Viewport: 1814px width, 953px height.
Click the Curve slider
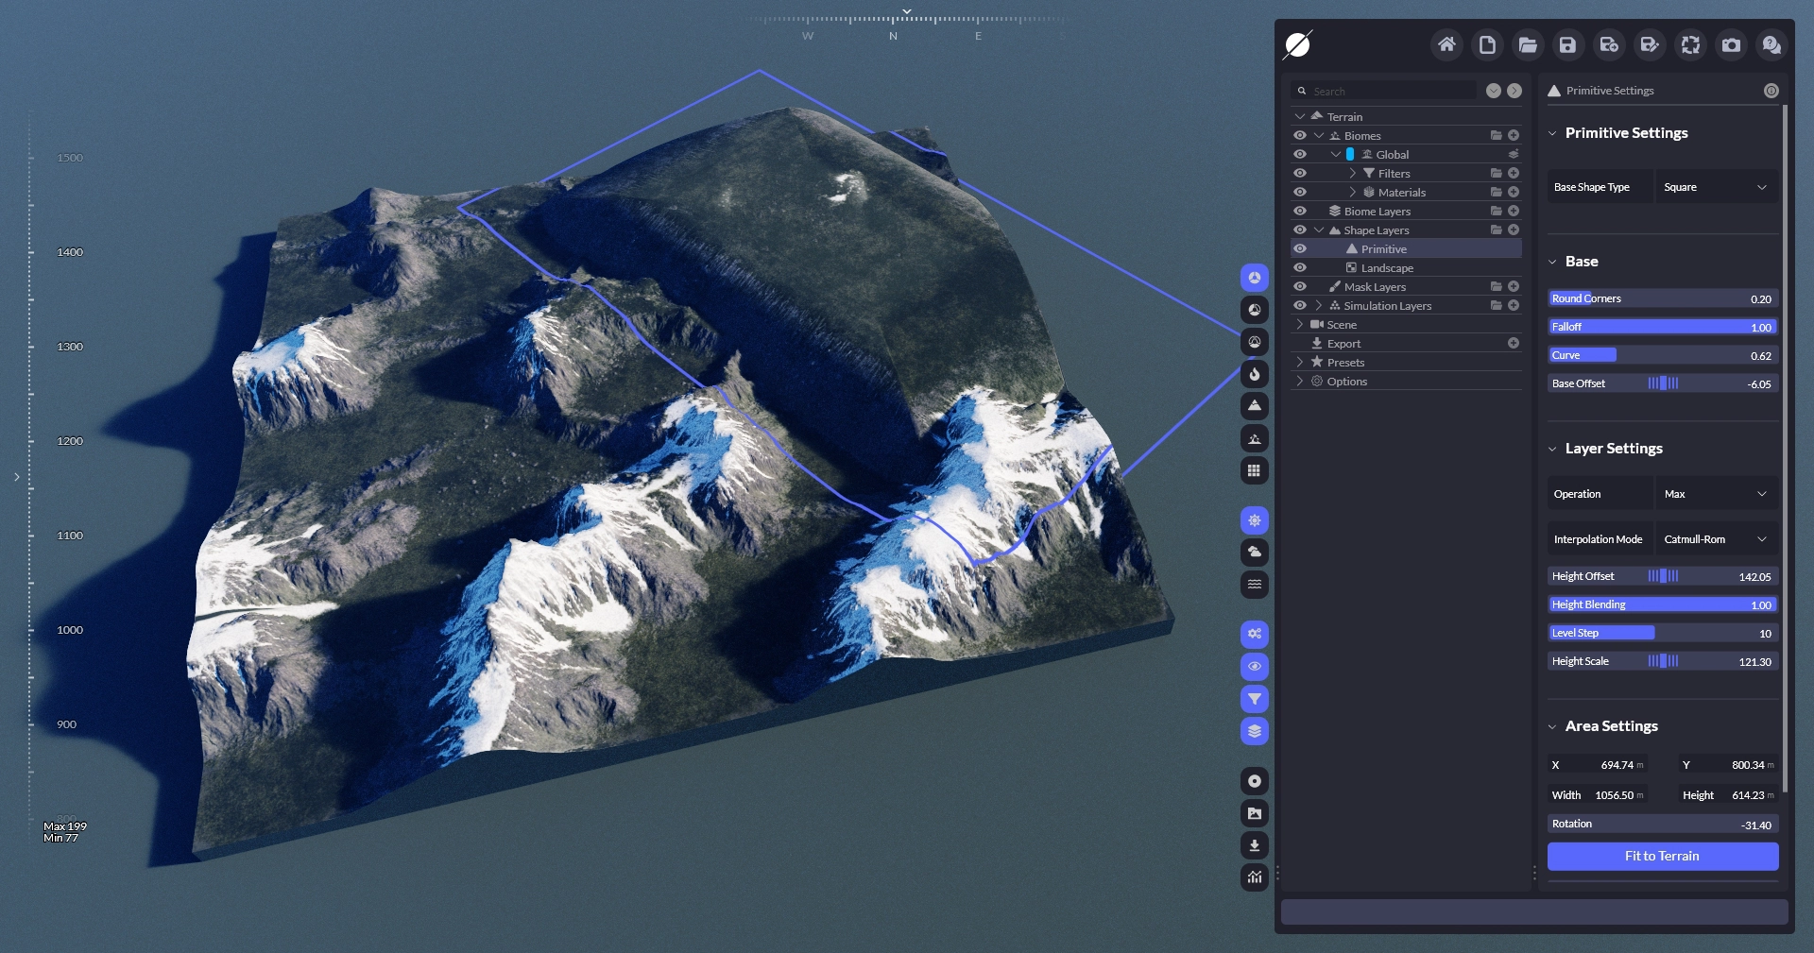1662,355
